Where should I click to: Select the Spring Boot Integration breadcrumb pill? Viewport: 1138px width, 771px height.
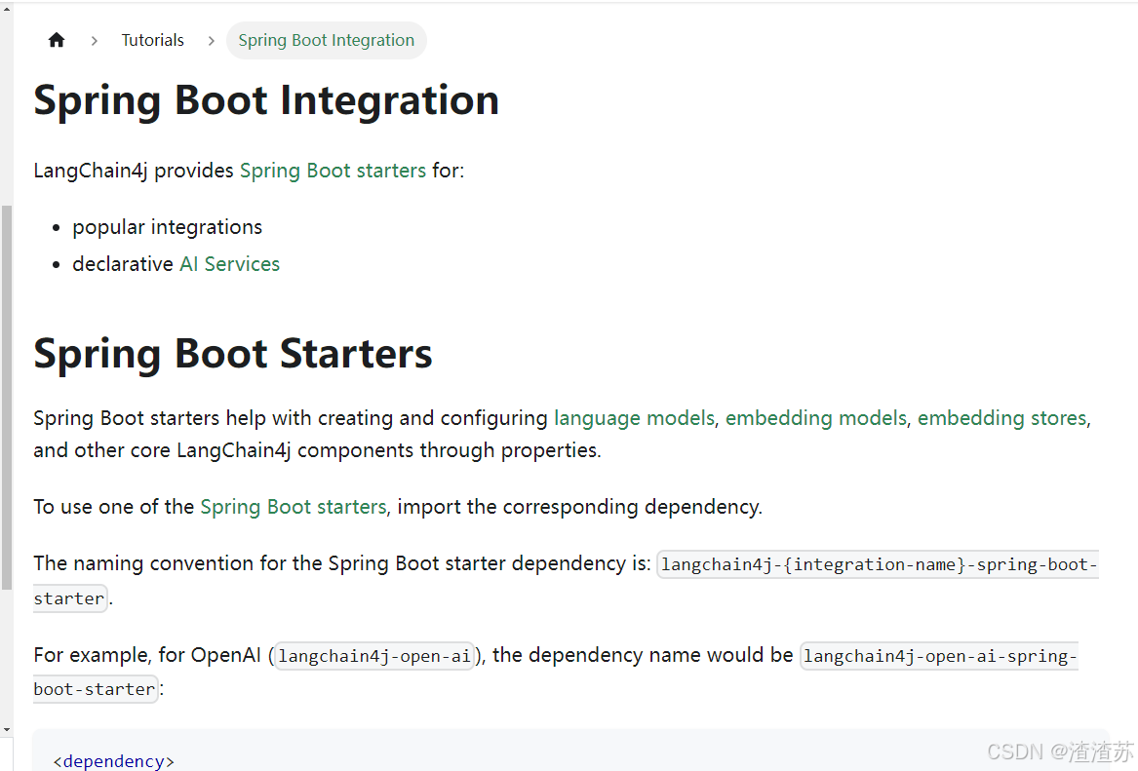tap(327, 40)
